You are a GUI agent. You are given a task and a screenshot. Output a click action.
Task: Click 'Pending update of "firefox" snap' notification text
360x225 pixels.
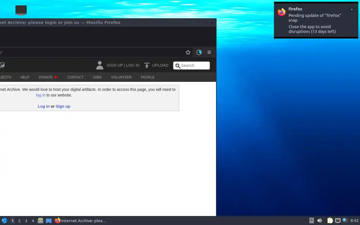pyautogui.click(x=315, y=18)
